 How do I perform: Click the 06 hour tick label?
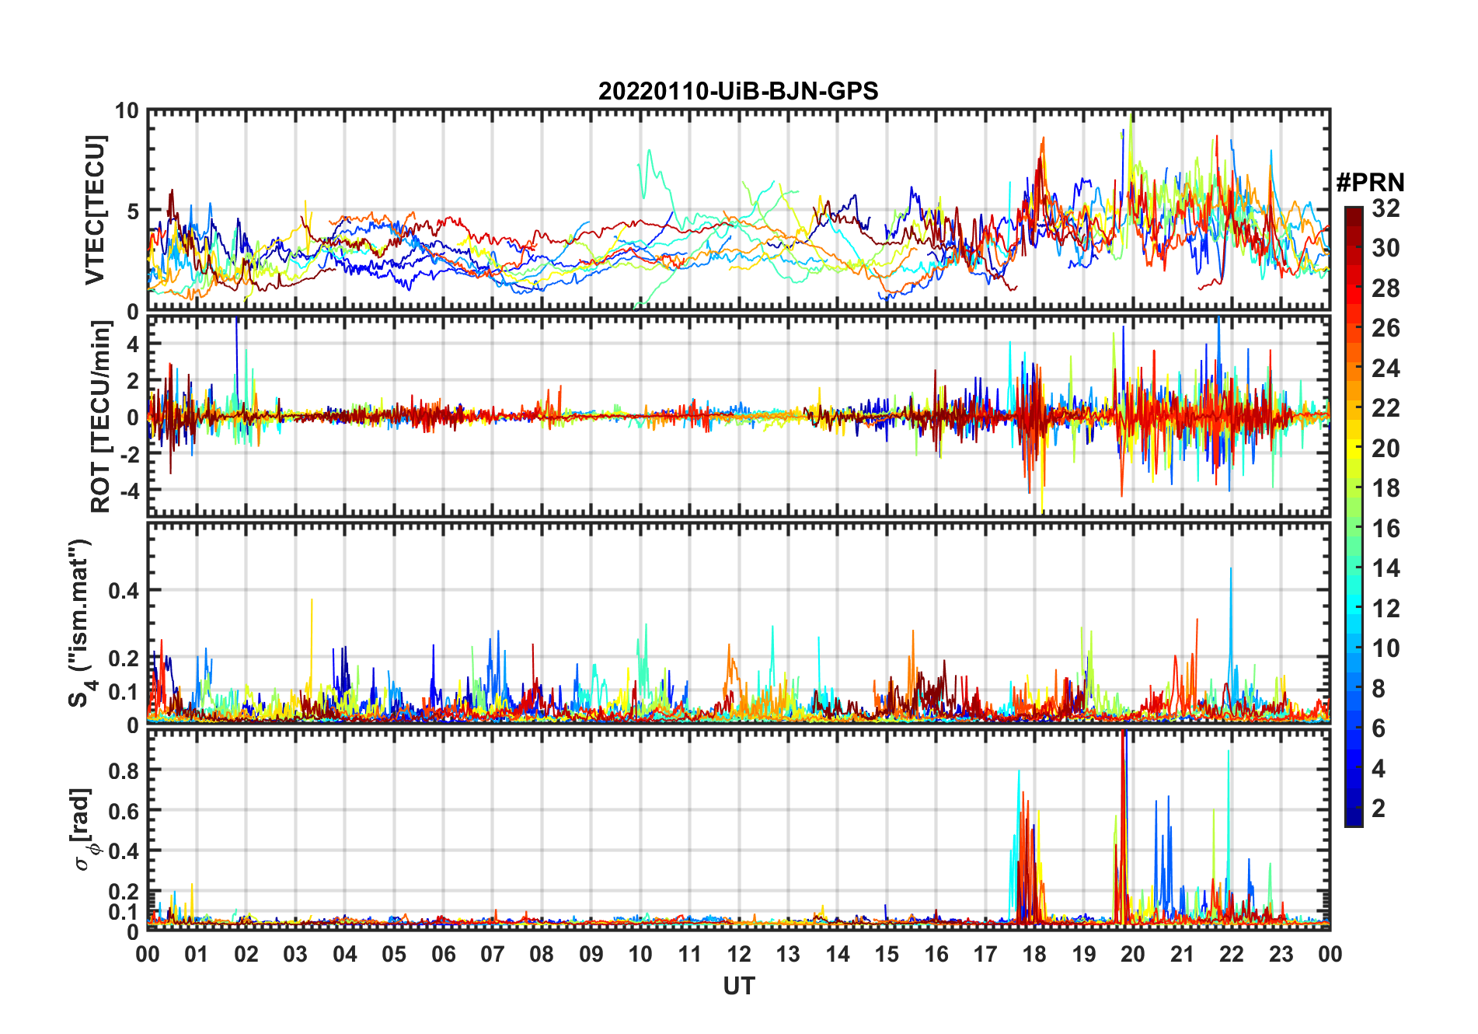coord(443,954)
